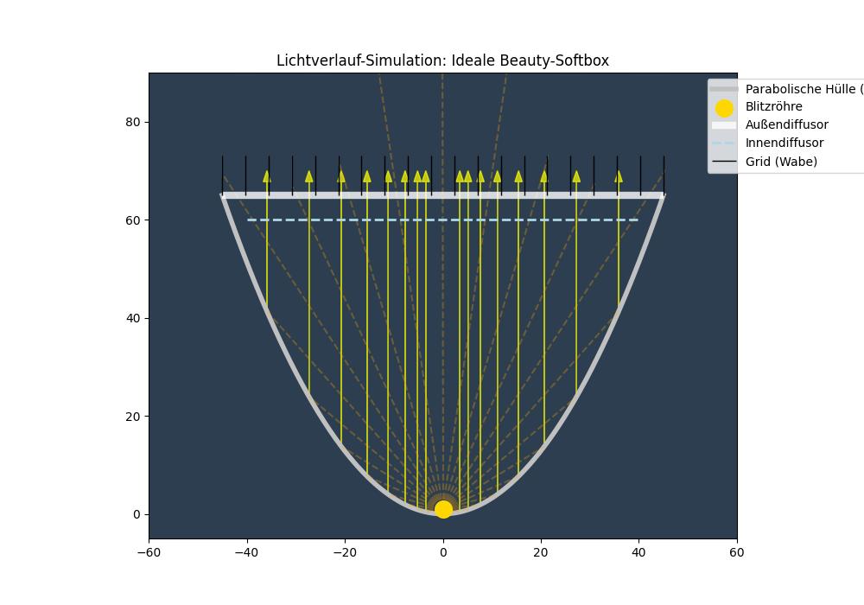Click the dashed Innendiffusor legend line sample
The width and height of the screenshot is (864, 605).
(x=724, y=143)
